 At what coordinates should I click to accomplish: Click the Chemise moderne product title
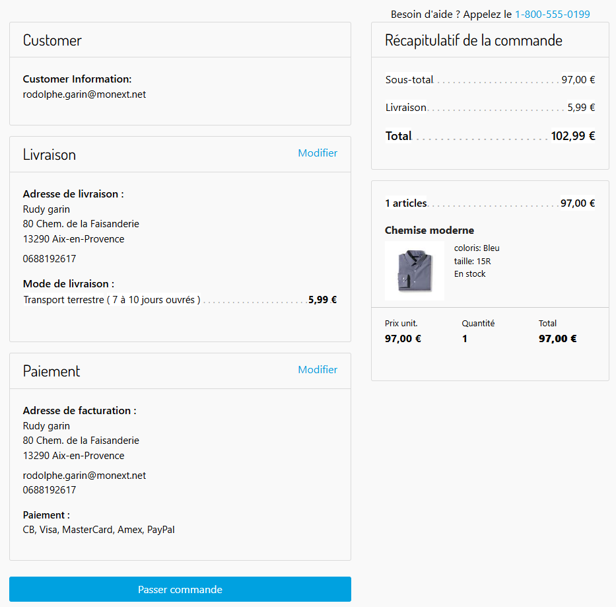[429, 230]
